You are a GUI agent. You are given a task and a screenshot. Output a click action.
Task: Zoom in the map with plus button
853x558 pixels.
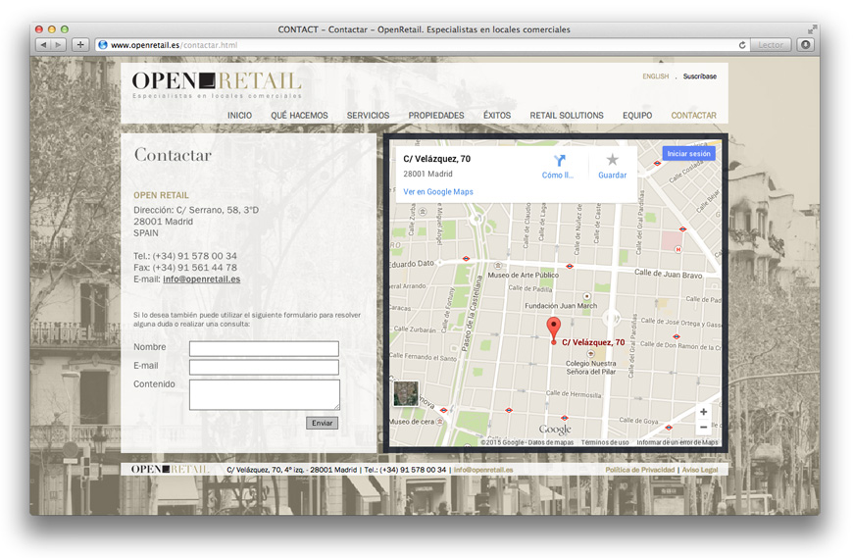(x=703, y=412)
